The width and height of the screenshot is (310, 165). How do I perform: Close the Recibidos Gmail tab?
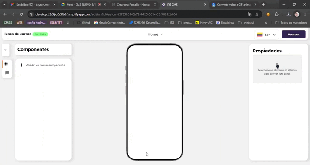tap(55, 4)
